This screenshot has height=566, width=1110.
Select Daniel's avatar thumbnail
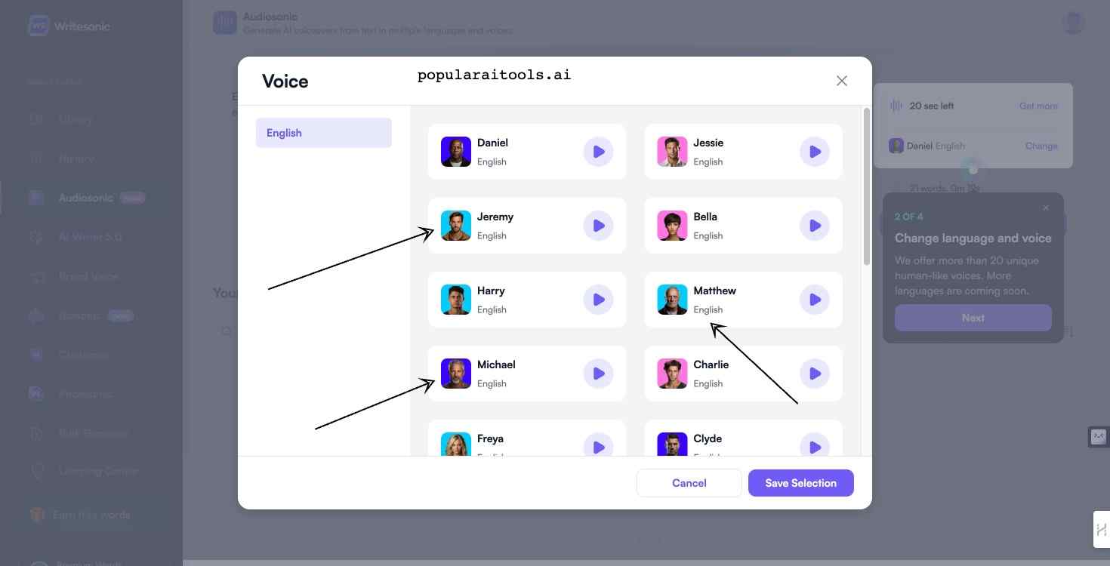(x=456, y=152)
